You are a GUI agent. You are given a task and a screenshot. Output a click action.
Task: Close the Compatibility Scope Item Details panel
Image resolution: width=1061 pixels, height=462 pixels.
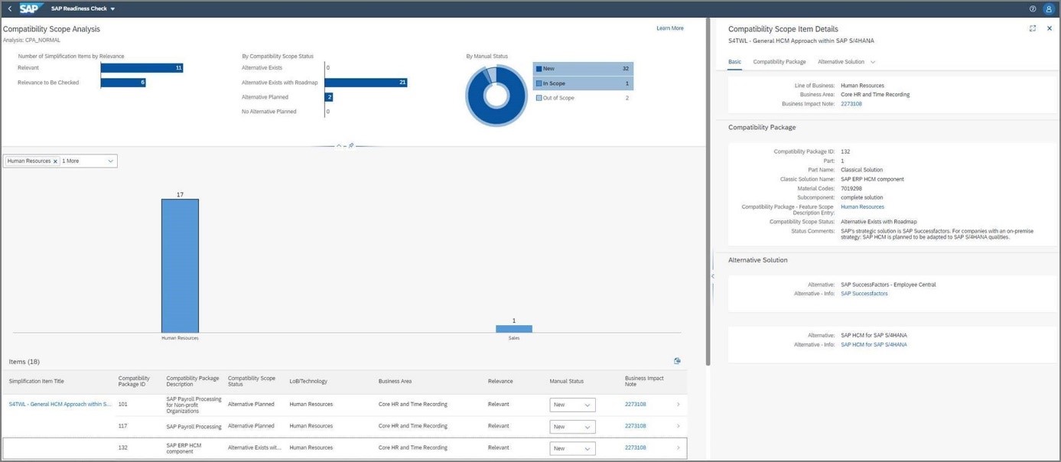pyautogui.click(x=1049, y=28)
